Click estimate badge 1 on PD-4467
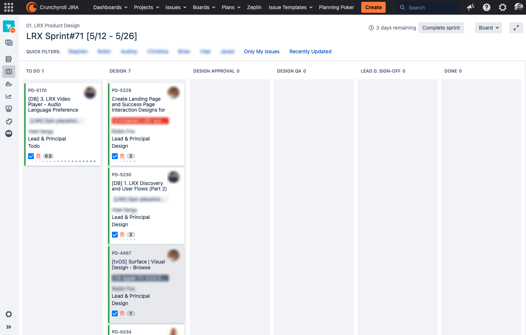 tap(130, 313)
